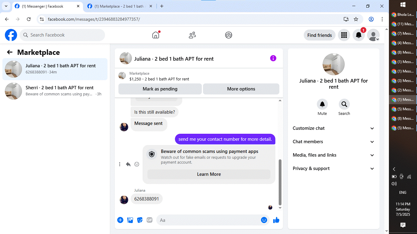The height and width of the screenshot is (234, 417).
Task: Expand Media, files and links section
Action: (333, 155)
